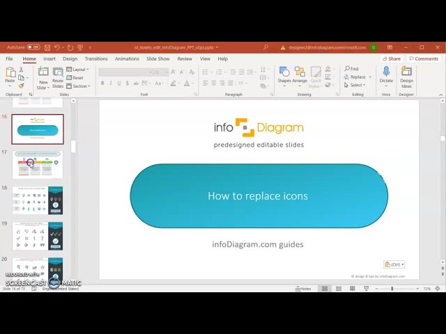This screenshot has width=446, height=334.
Task: Collapse the ribbon chevron
Action: 441,95
